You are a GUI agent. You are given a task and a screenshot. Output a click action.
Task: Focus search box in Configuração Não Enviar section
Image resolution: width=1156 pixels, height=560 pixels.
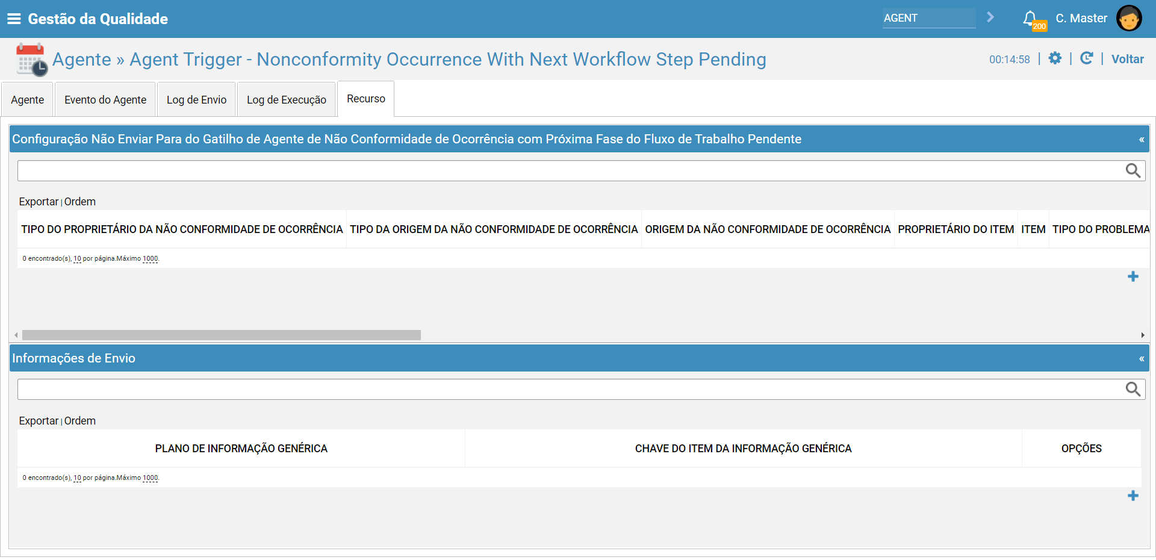pos(571,171)
